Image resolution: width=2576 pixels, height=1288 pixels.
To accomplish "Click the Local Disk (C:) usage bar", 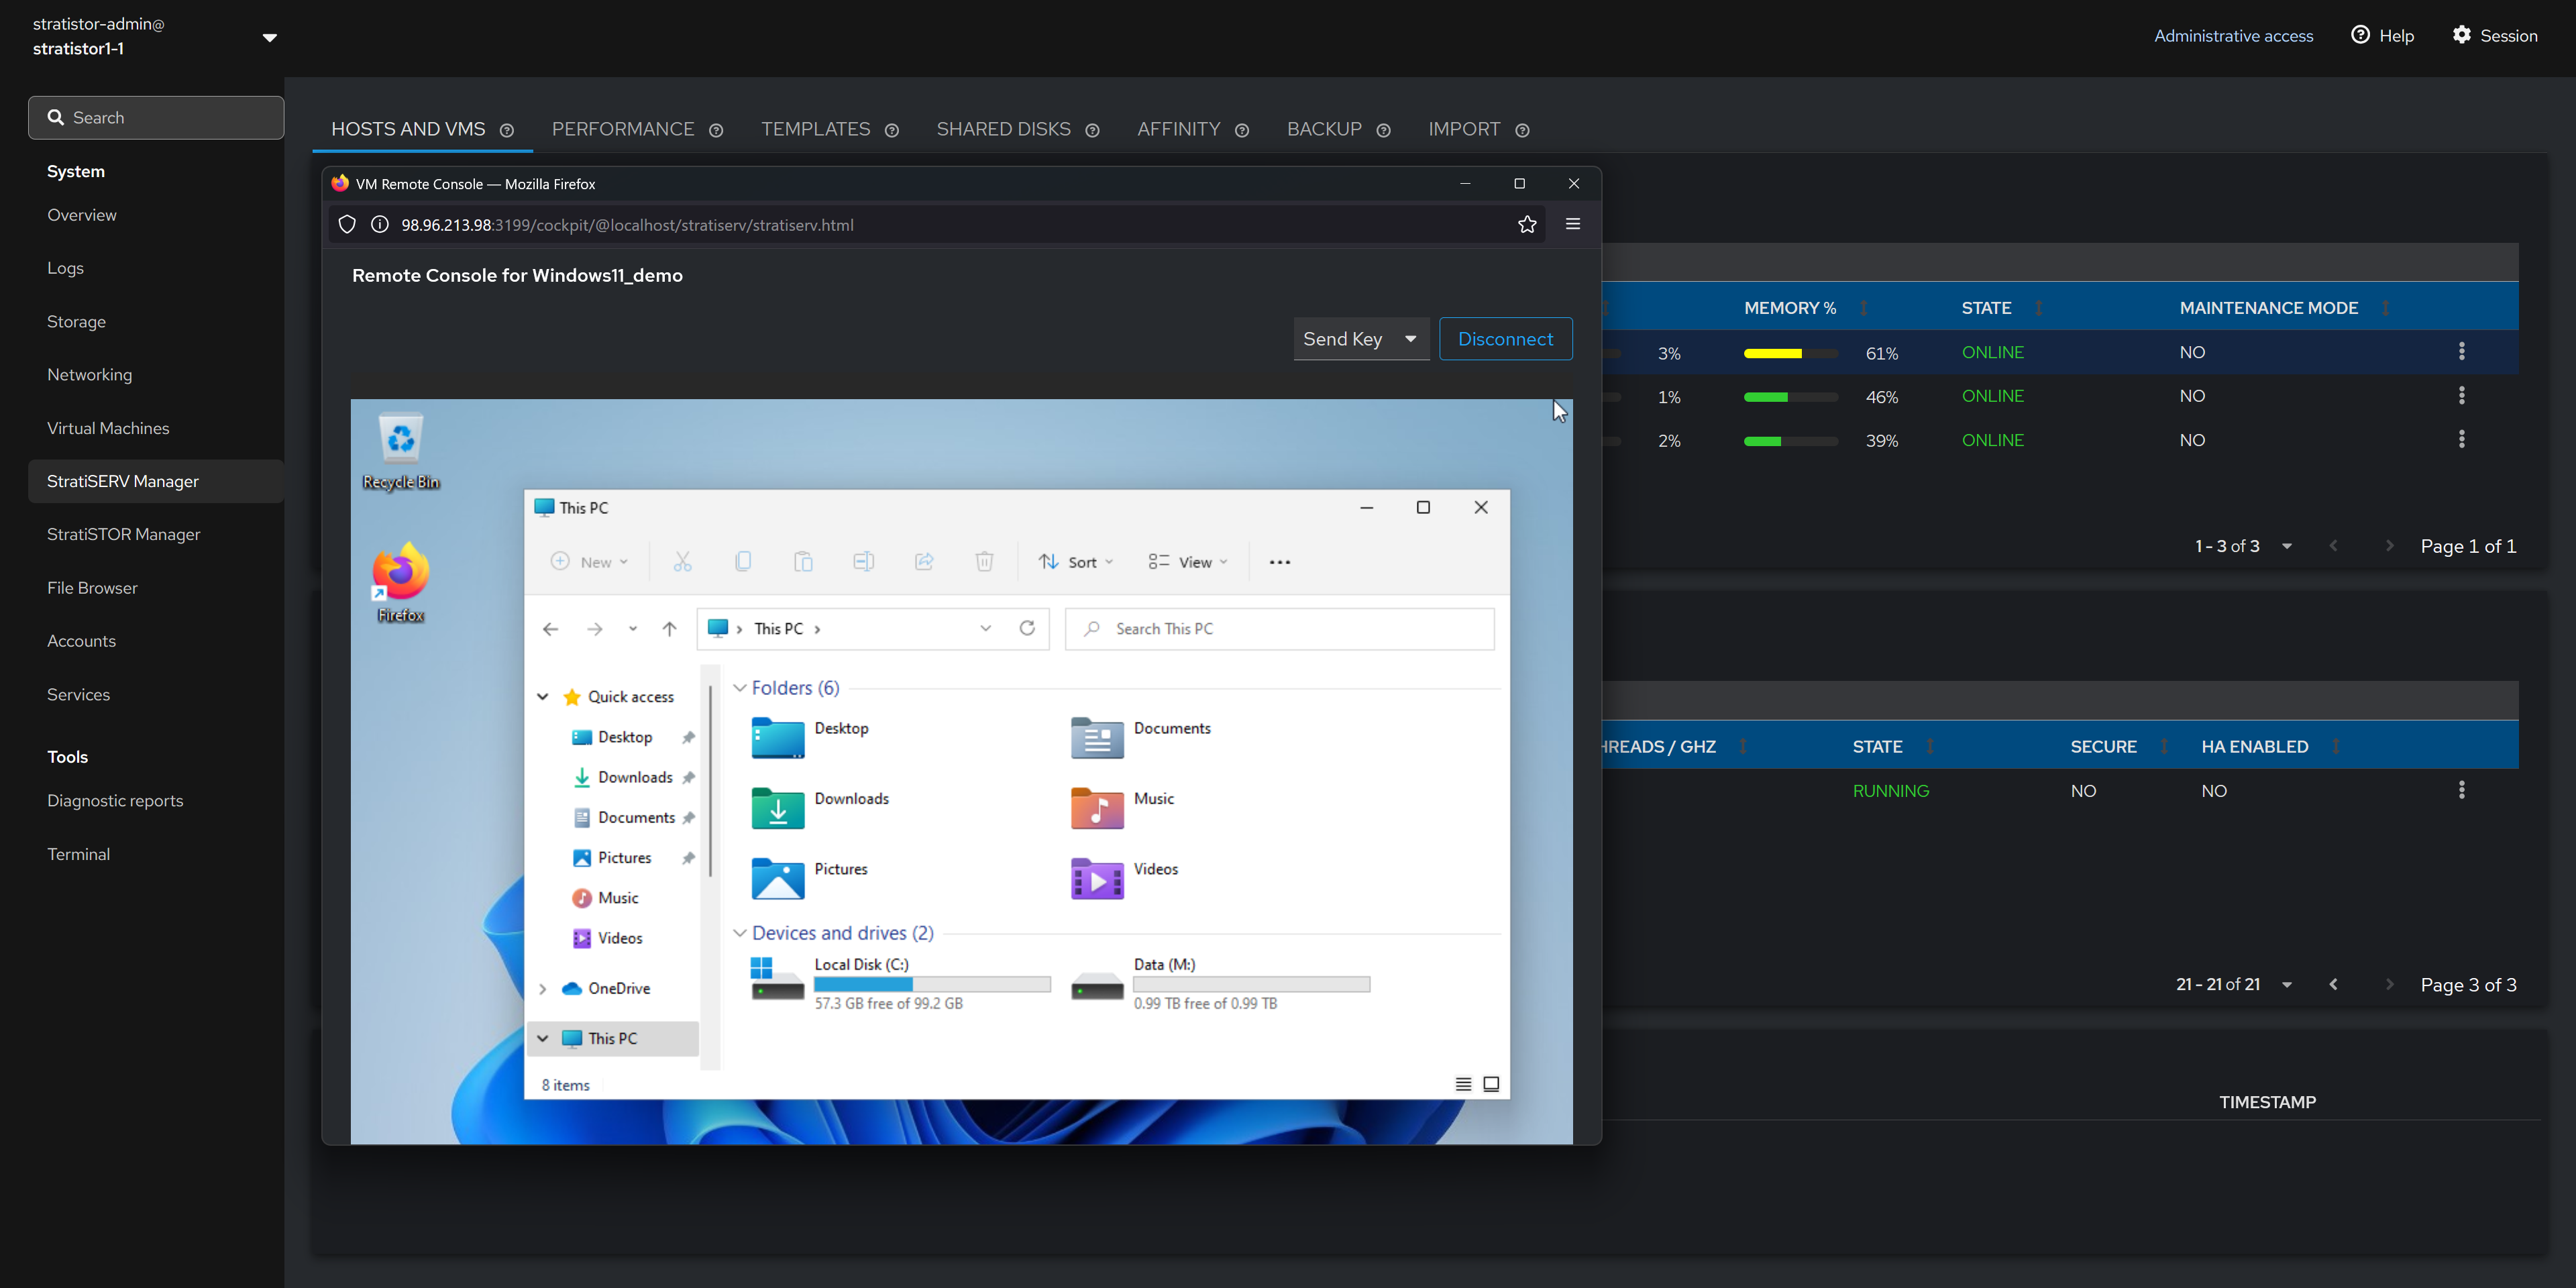I will pyautogui.click(x=932, y=984).
